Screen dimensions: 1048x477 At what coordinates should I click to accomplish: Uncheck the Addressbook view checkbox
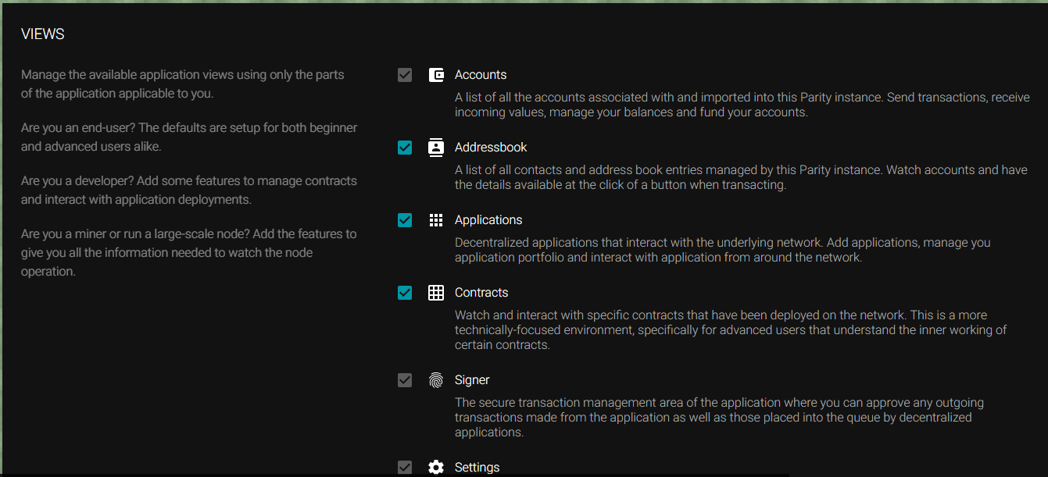pos(405,148)
